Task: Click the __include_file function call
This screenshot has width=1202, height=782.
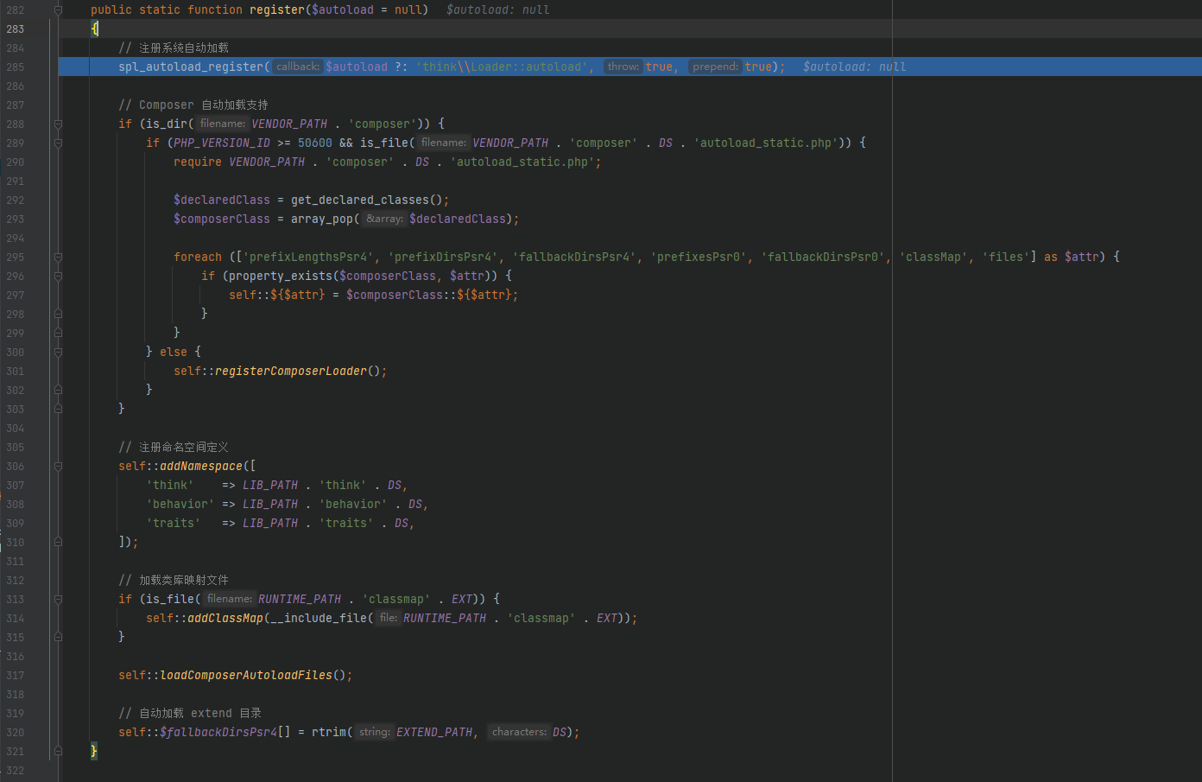Action: tap(319, 618)
